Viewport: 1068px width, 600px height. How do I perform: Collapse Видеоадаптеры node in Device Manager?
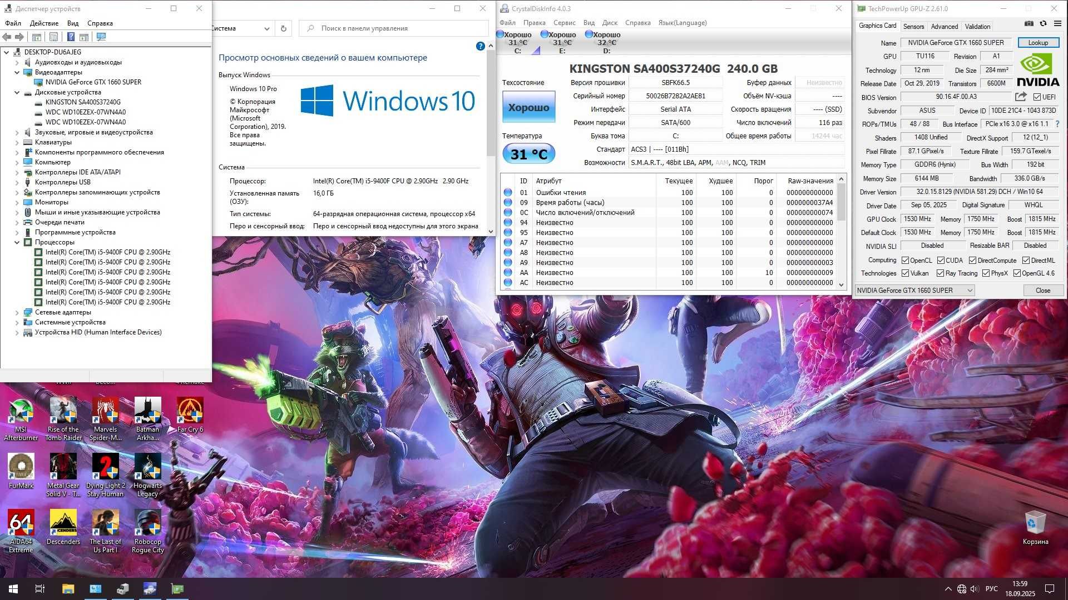[x=17, y=72]
